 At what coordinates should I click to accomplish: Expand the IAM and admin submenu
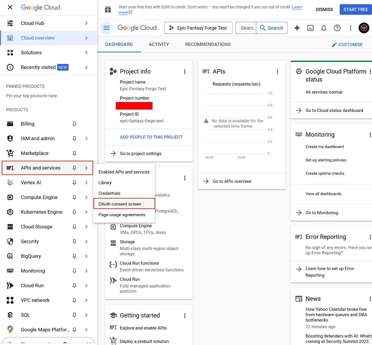86,139
